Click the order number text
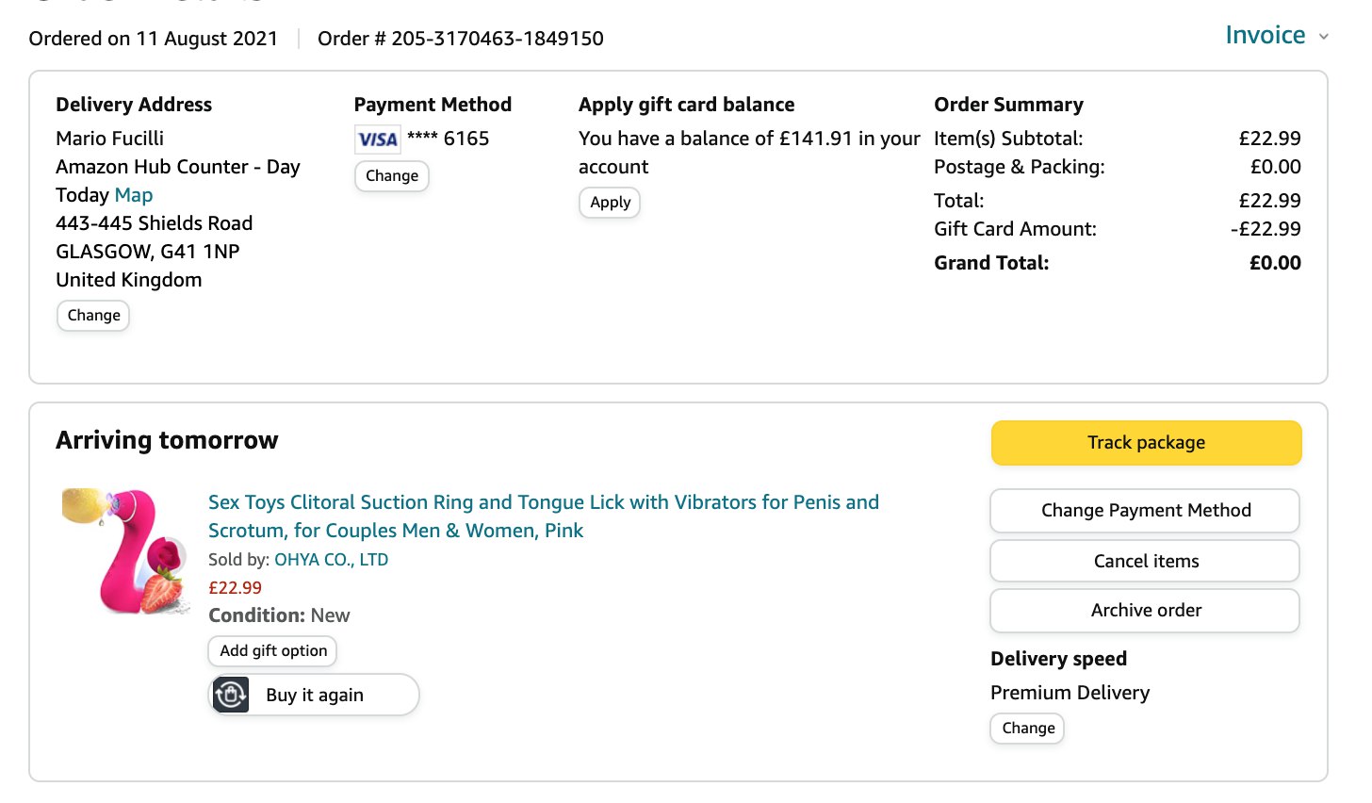Viewport: 1372px width, 803px height. click(460, 39)
